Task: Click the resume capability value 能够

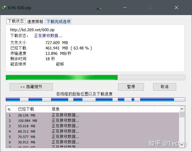Action: click(60, 64)
